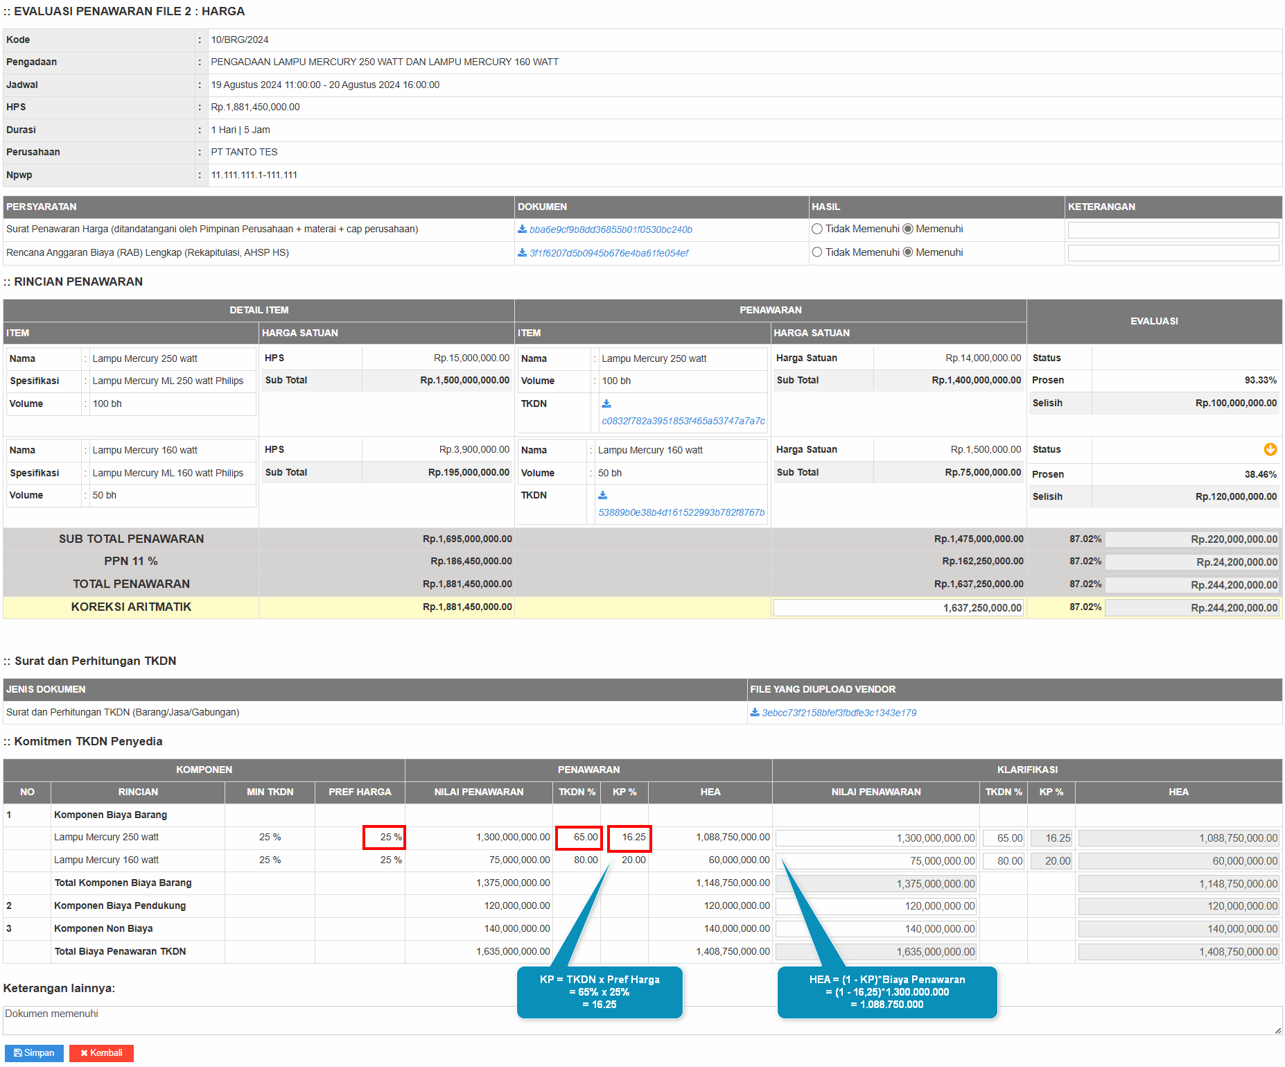Open file link 3ebcc73f2158bfef3fbdfe3c1343e179
The image size is (1285, 1067).
coord(839,713)
